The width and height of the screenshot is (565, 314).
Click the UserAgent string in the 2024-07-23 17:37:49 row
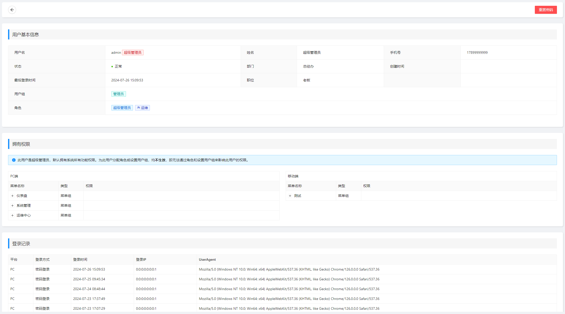click(x=289, y=299)
